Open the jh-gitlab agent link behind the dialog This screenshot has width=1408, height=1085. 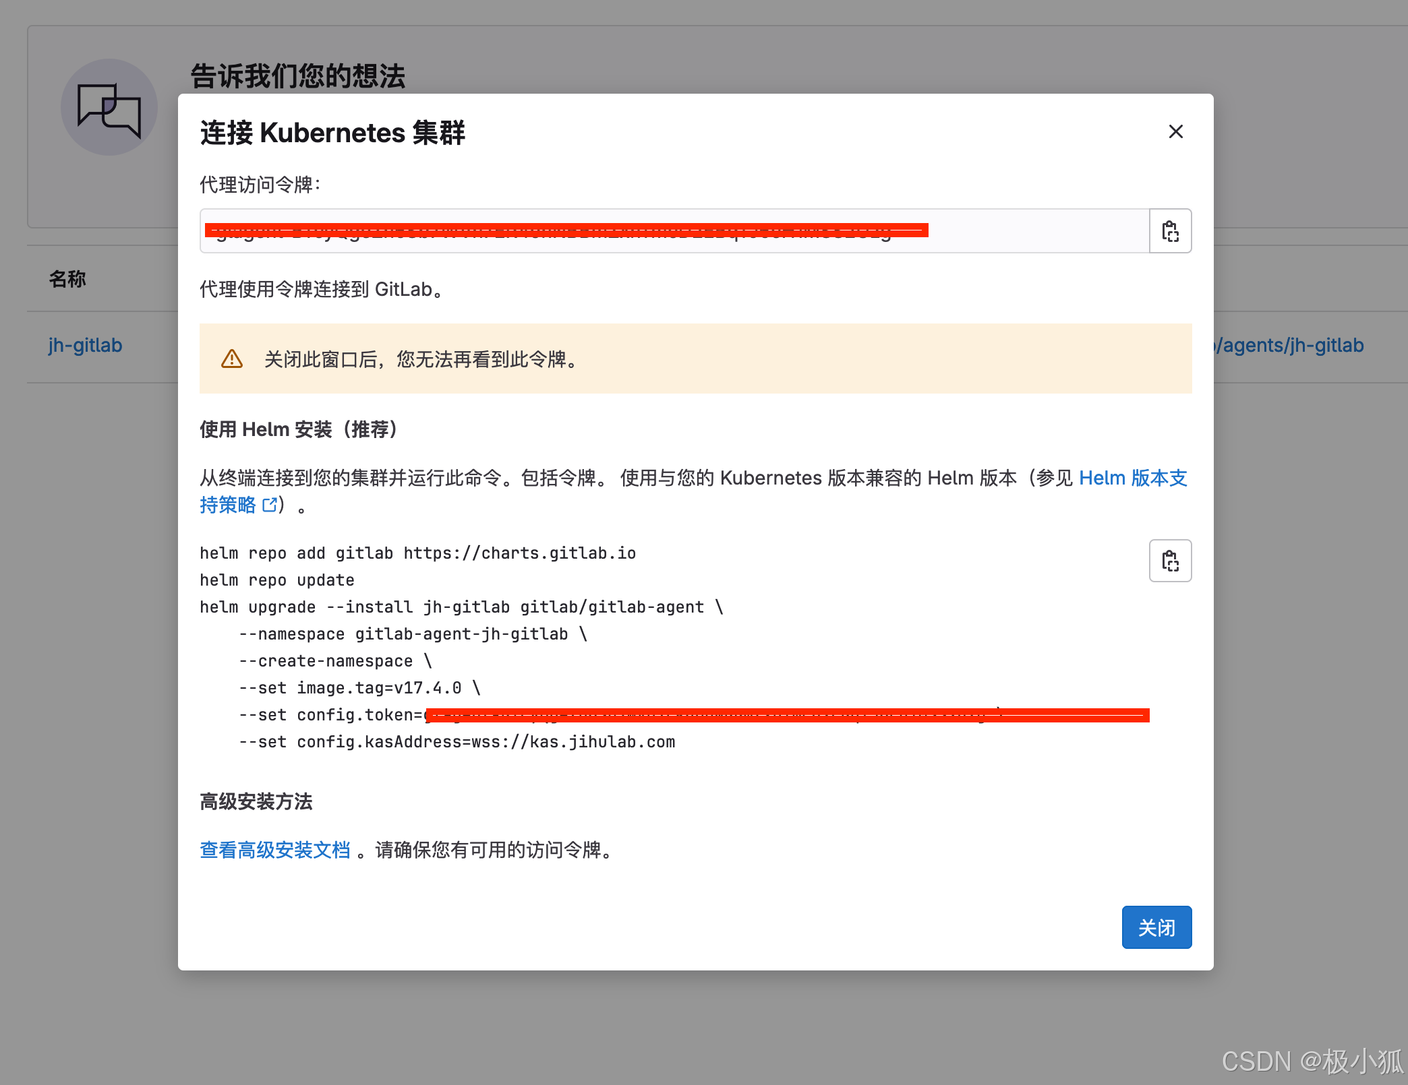(x=85, y=345)
